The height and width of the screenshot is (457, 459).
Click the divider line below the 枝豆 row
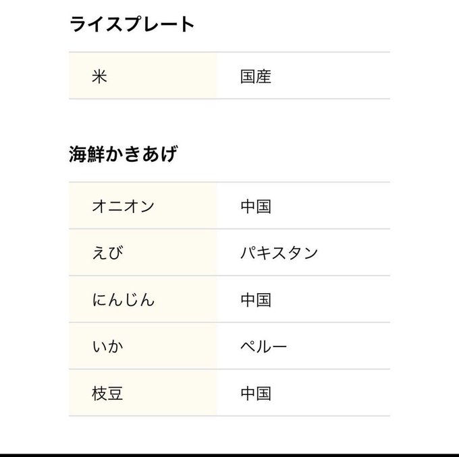click(x=230, y=416)
